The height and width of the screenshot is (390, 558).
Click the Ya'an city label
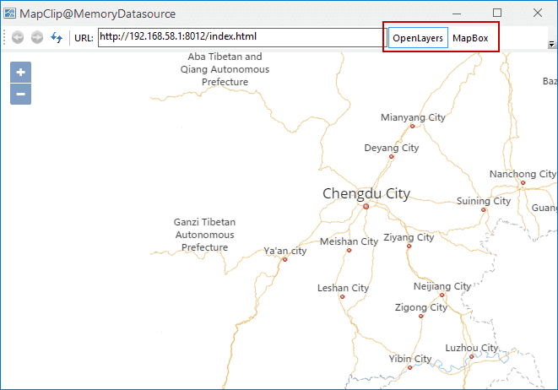[x=285, y=251]
